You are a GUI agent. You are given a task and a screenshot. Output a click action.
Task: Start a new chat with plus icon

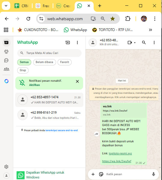pyautogui.click(x=68, y=43)
